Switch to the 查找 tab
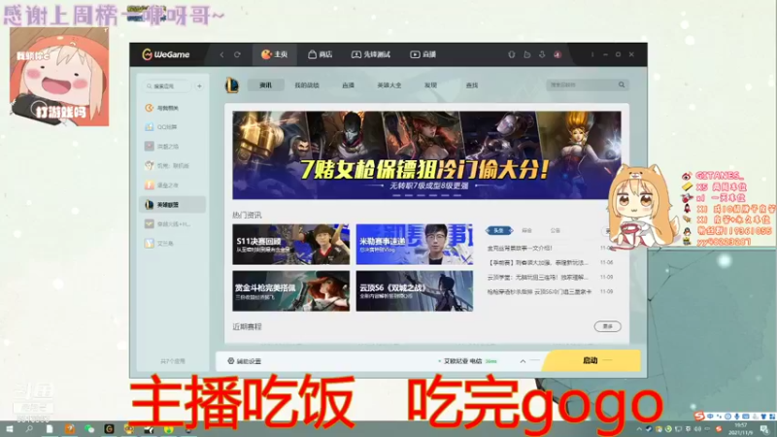Image resolution: width=777 pixels, height=437 pixels. 472,85
